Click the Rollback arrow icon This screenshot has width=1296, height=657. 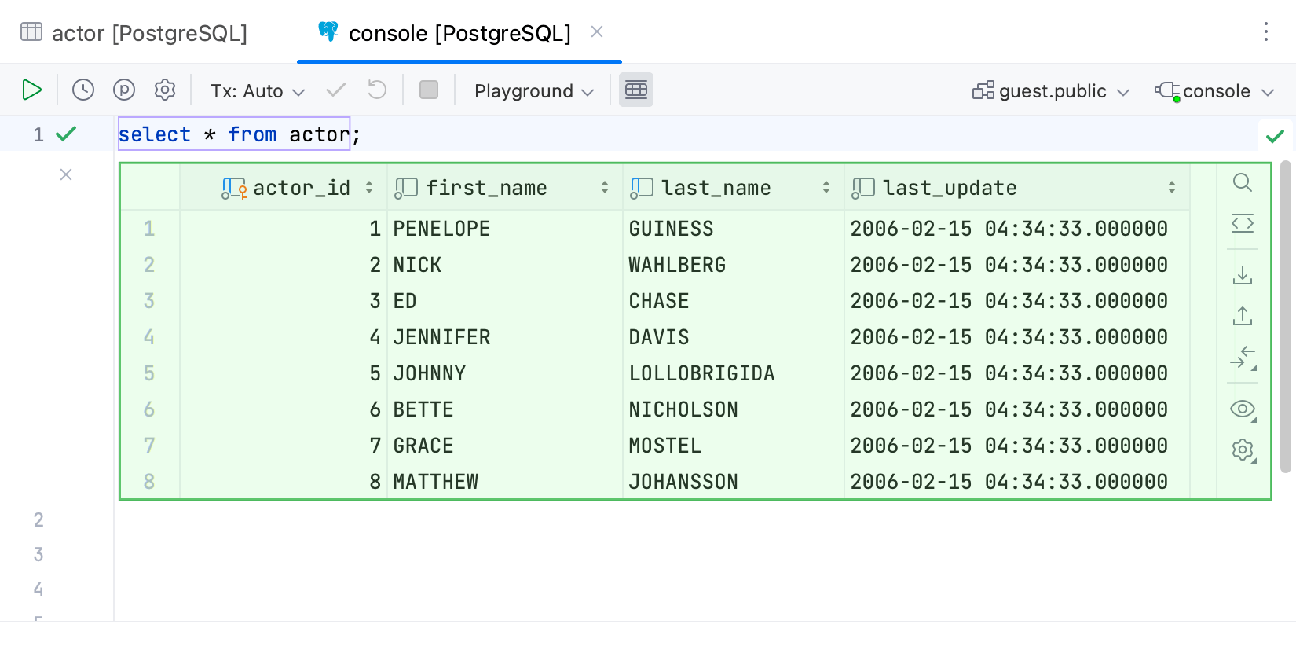(377, 90)
